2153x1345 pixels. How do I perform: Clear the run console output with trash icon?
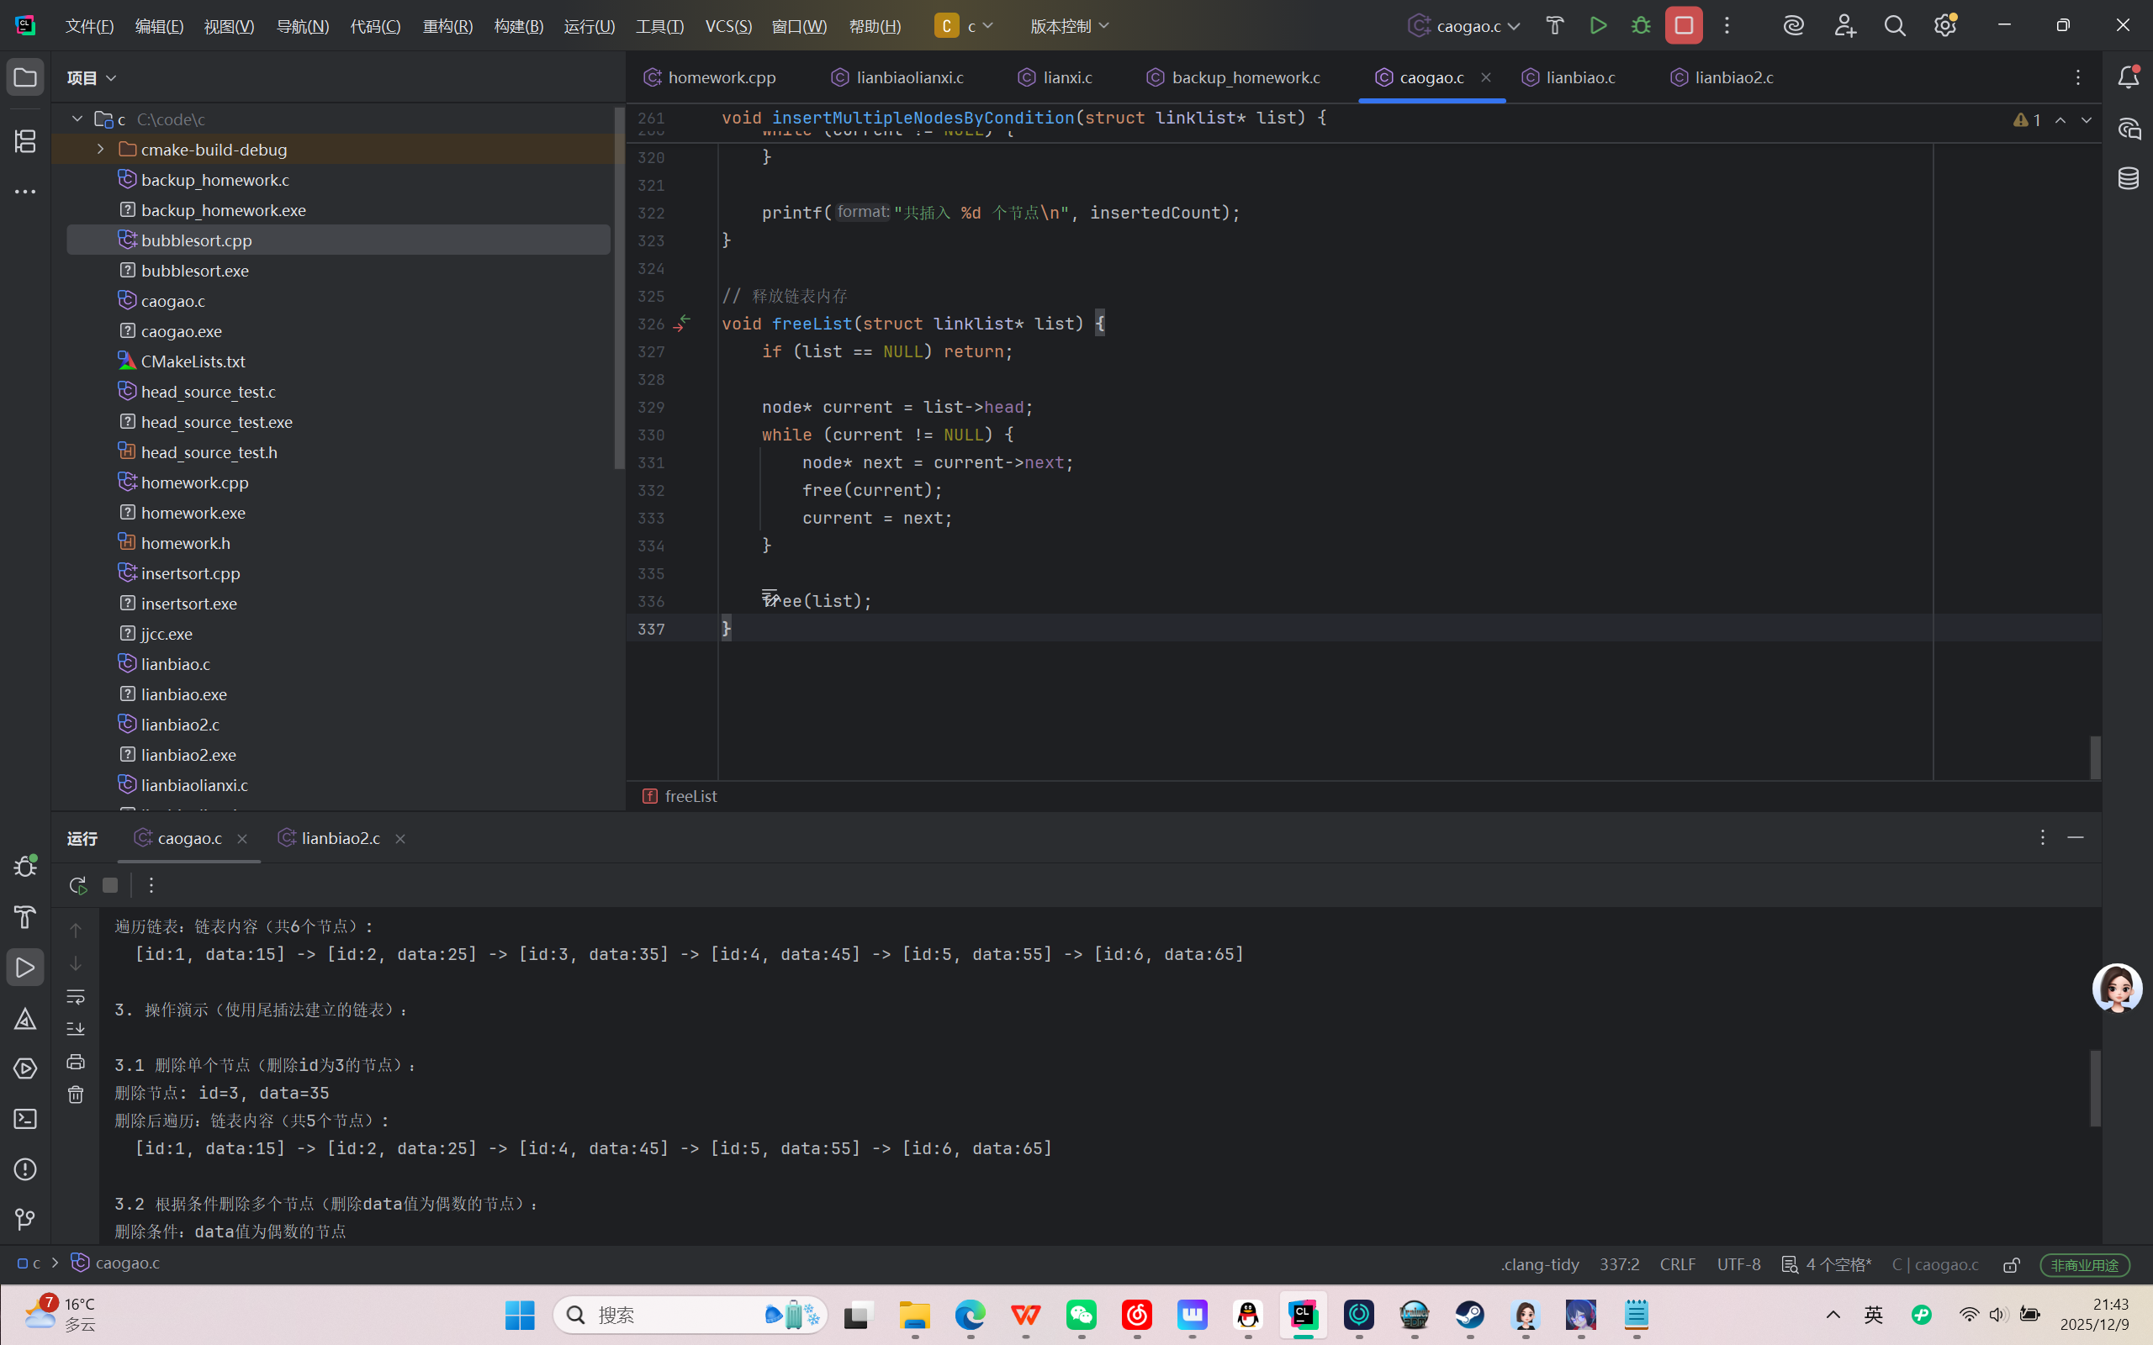(76, 1094)
